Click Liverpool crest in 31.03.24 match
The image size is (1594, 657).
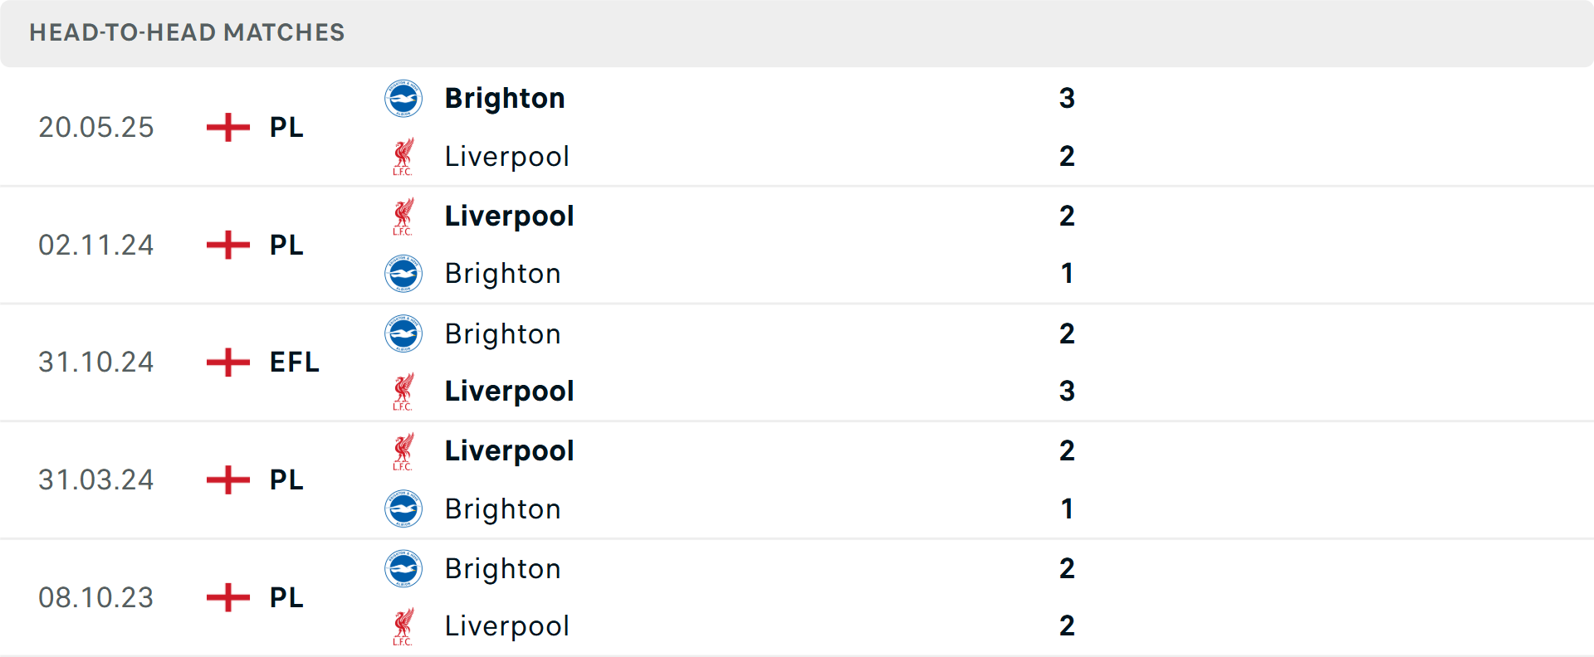403,451
